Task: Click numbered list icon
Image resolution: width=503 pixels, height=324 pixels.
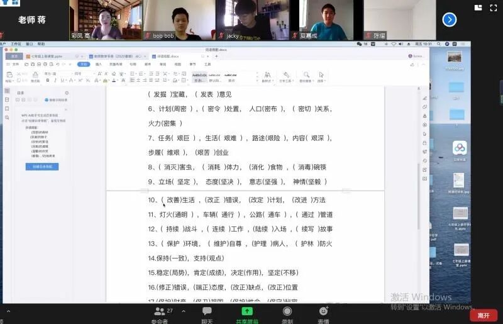Action: (141, 74)
